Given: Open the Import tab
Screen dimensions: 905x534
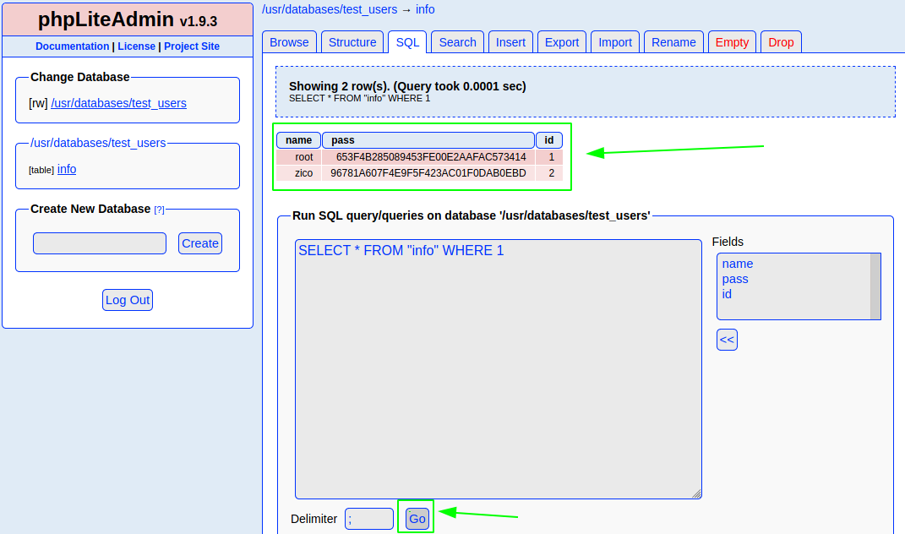Looking at the screenshot, I should pyautogui.click(x=615, y=42).
